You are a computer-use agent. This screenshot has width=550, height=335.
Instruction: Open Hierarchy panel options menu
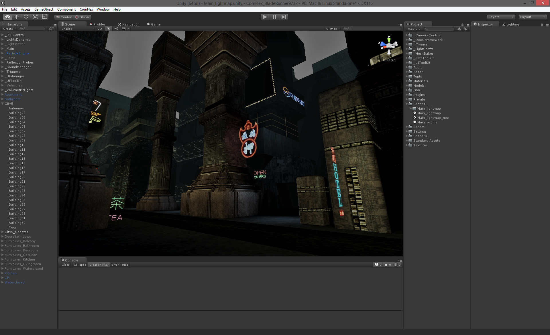[54, 25]
